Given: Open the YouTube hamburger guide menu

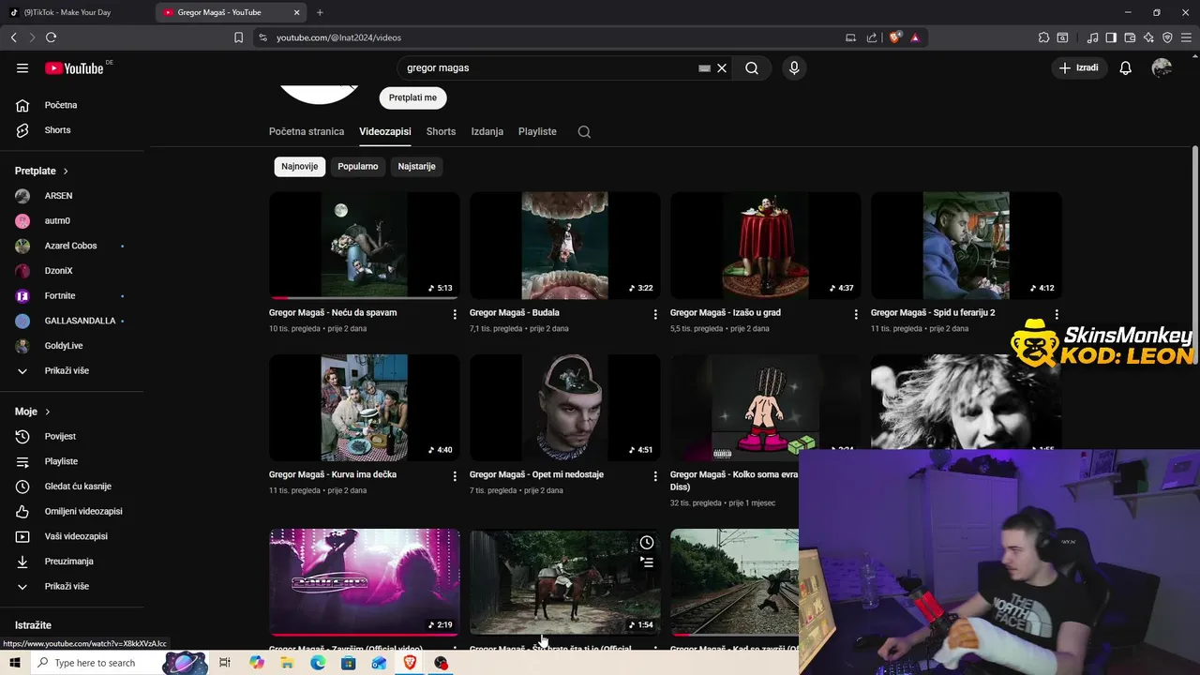Looking at the screenshot, I should click(x=22, y=67).
